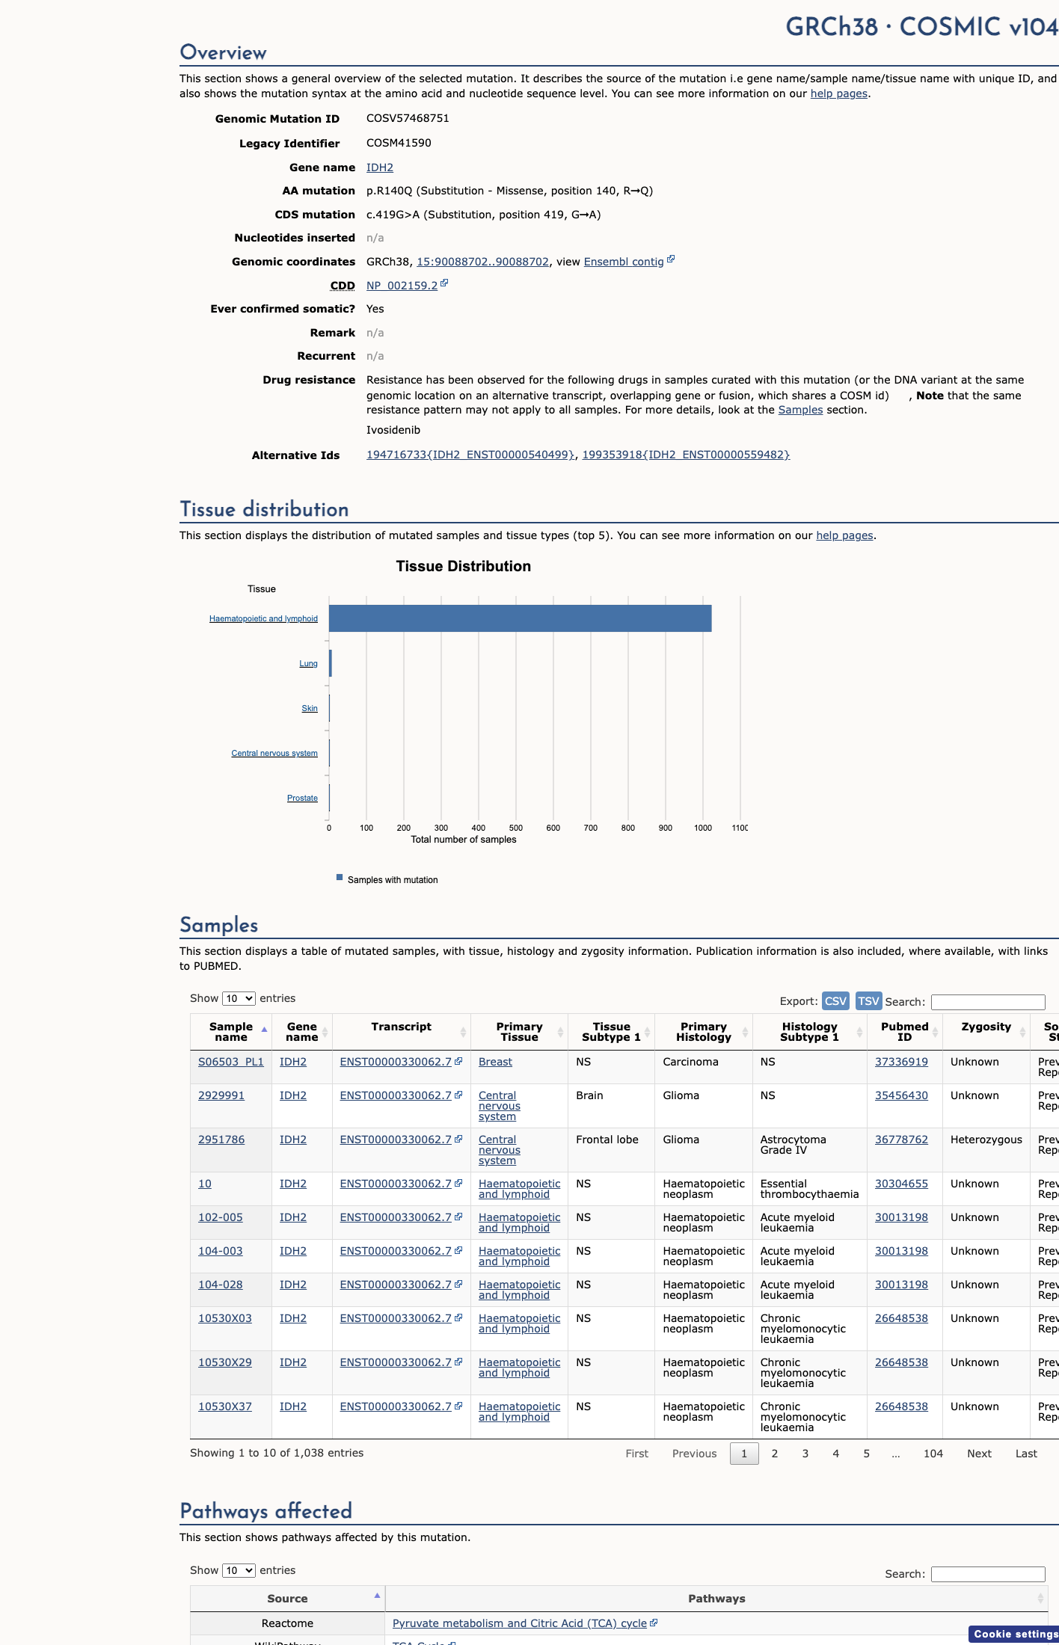Viewport: 1059px width, 1645px height.
Task: Open Central nervous system chart label
Action: pos(274,753)
